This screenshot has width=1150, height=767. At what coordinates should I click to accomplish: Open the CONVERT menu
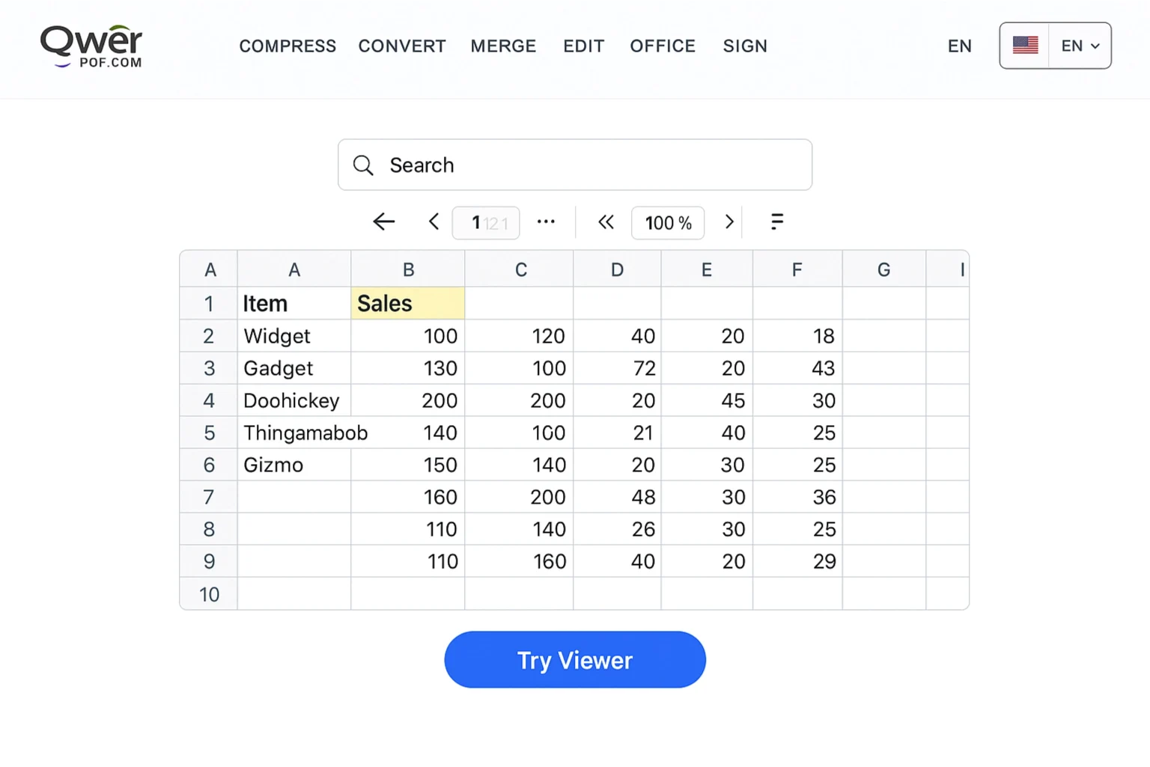(x=402, y=46)
